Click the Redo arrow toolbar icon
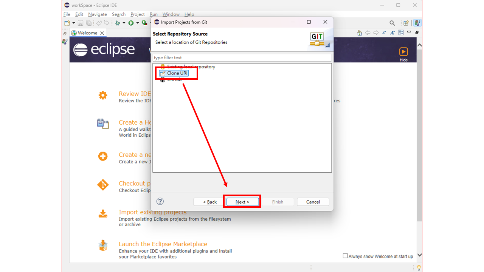 (x=107, y=23)
